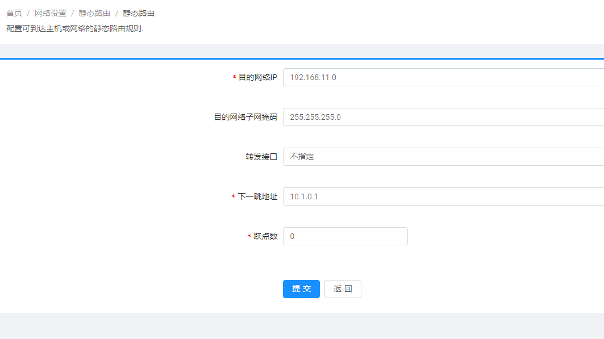The width and height of the screenshot is (604, 339).
Task: Click the static route description text
Action: click(x=74, y=28)
